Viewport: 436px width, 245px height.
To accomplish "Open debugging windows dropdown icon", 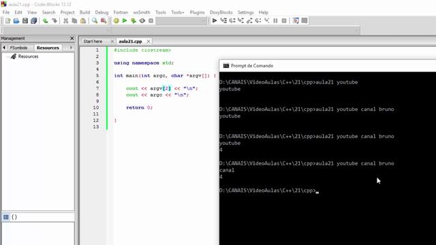I will tap(296, 20).
